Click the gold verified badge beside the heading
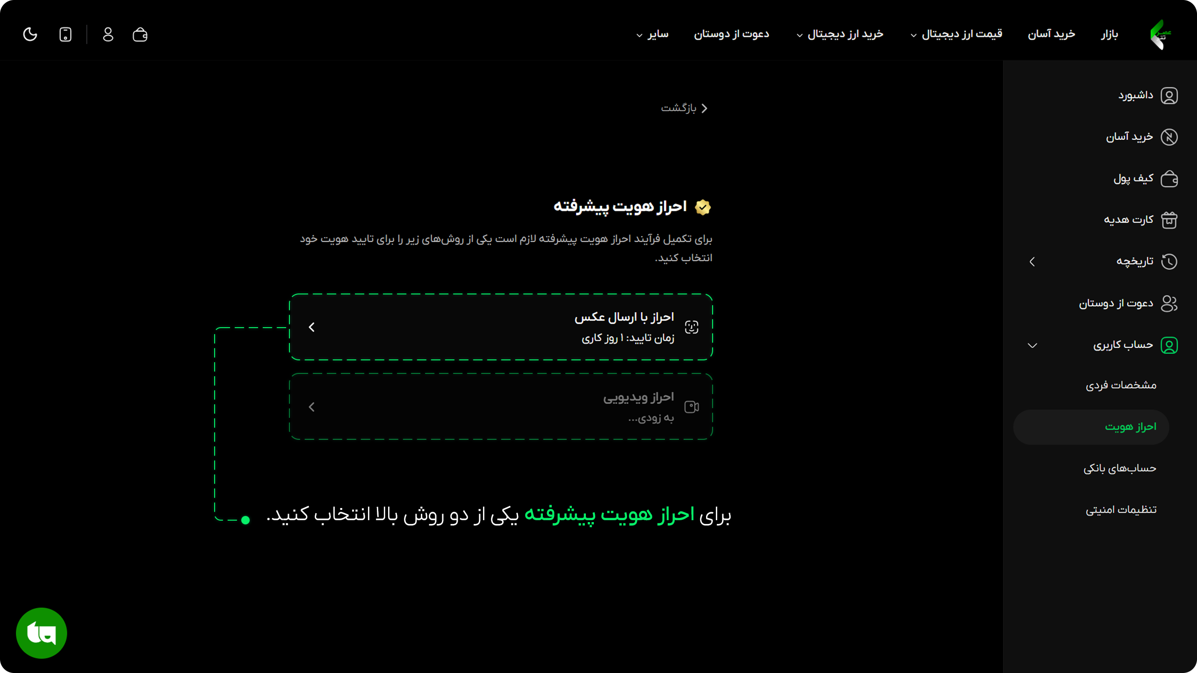Image resolution: width=1197 pixels, height=673 pixels. 702,207
